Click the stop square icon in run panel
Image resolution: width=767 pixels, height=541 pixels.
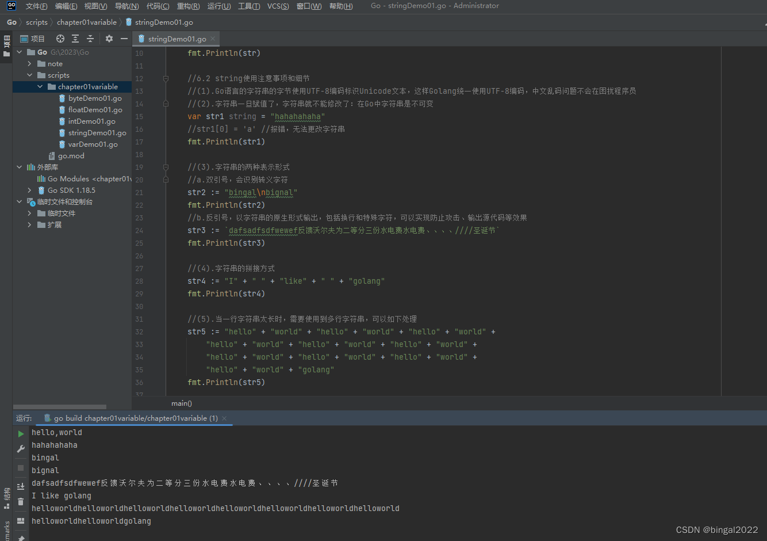[x=21, y=468]
